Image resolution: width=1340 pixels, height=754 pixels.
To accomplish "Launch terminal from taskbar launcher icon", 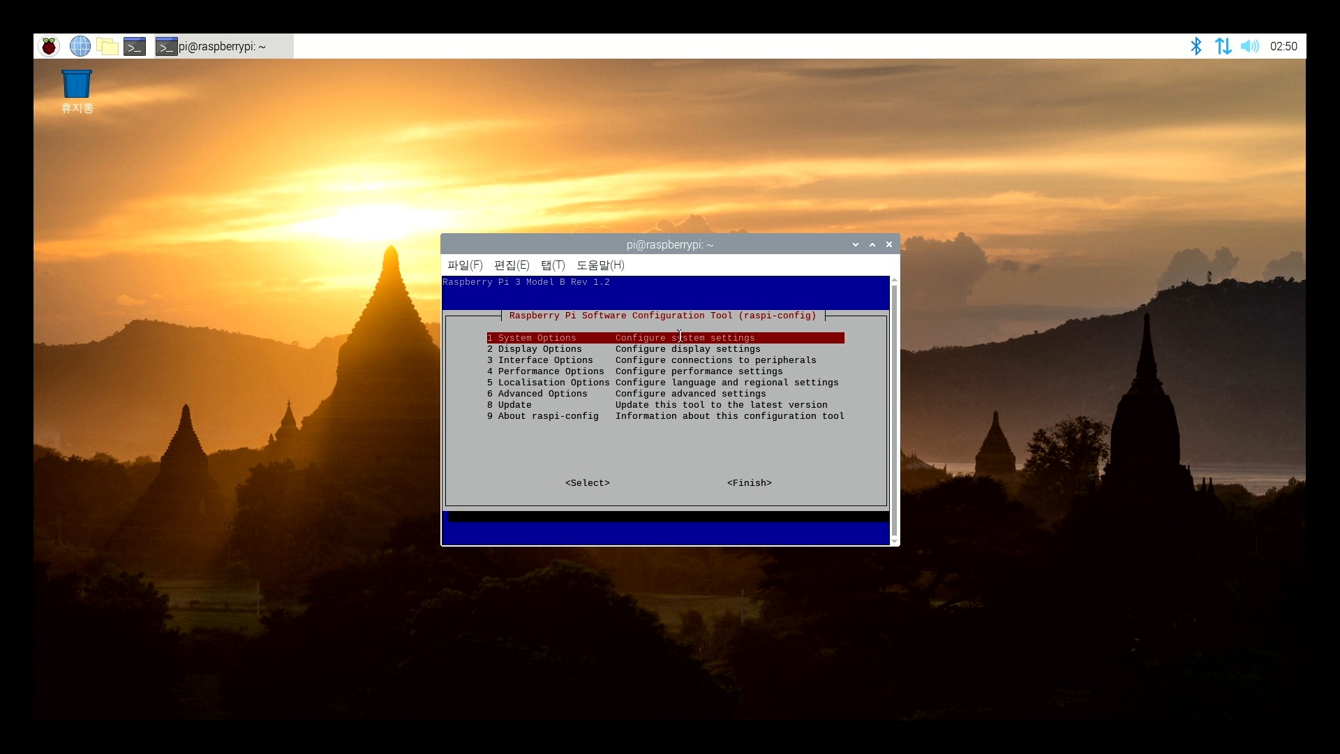I will (135, 47).
